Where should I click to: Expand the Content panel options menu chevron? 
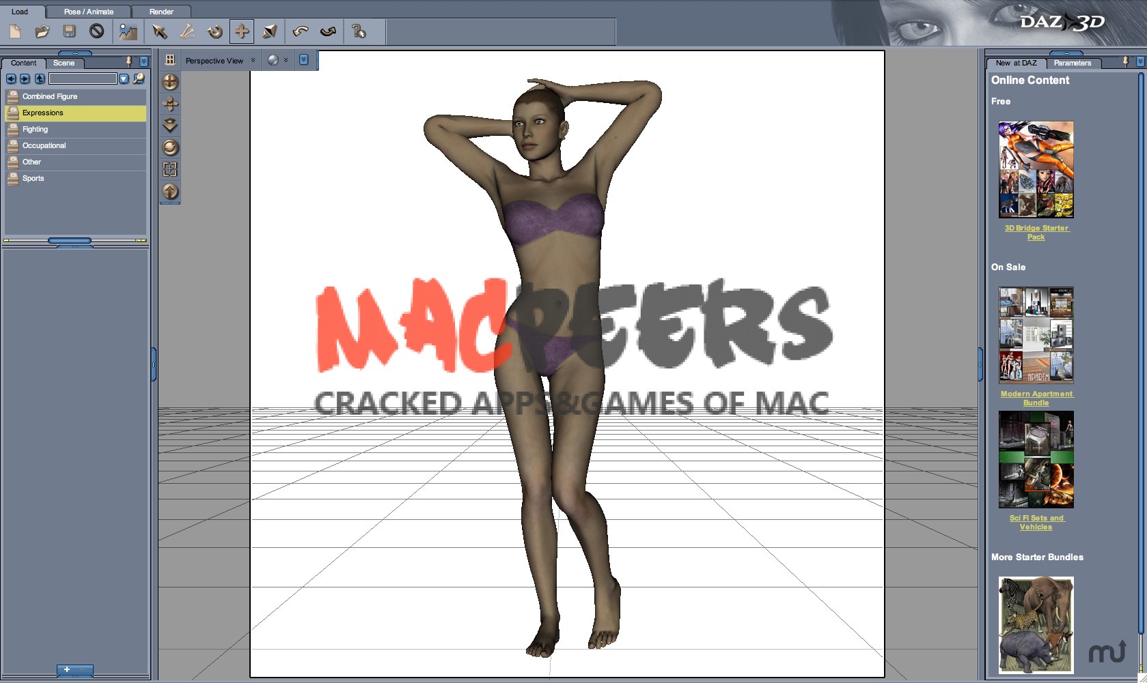click(x=143, y=61)
